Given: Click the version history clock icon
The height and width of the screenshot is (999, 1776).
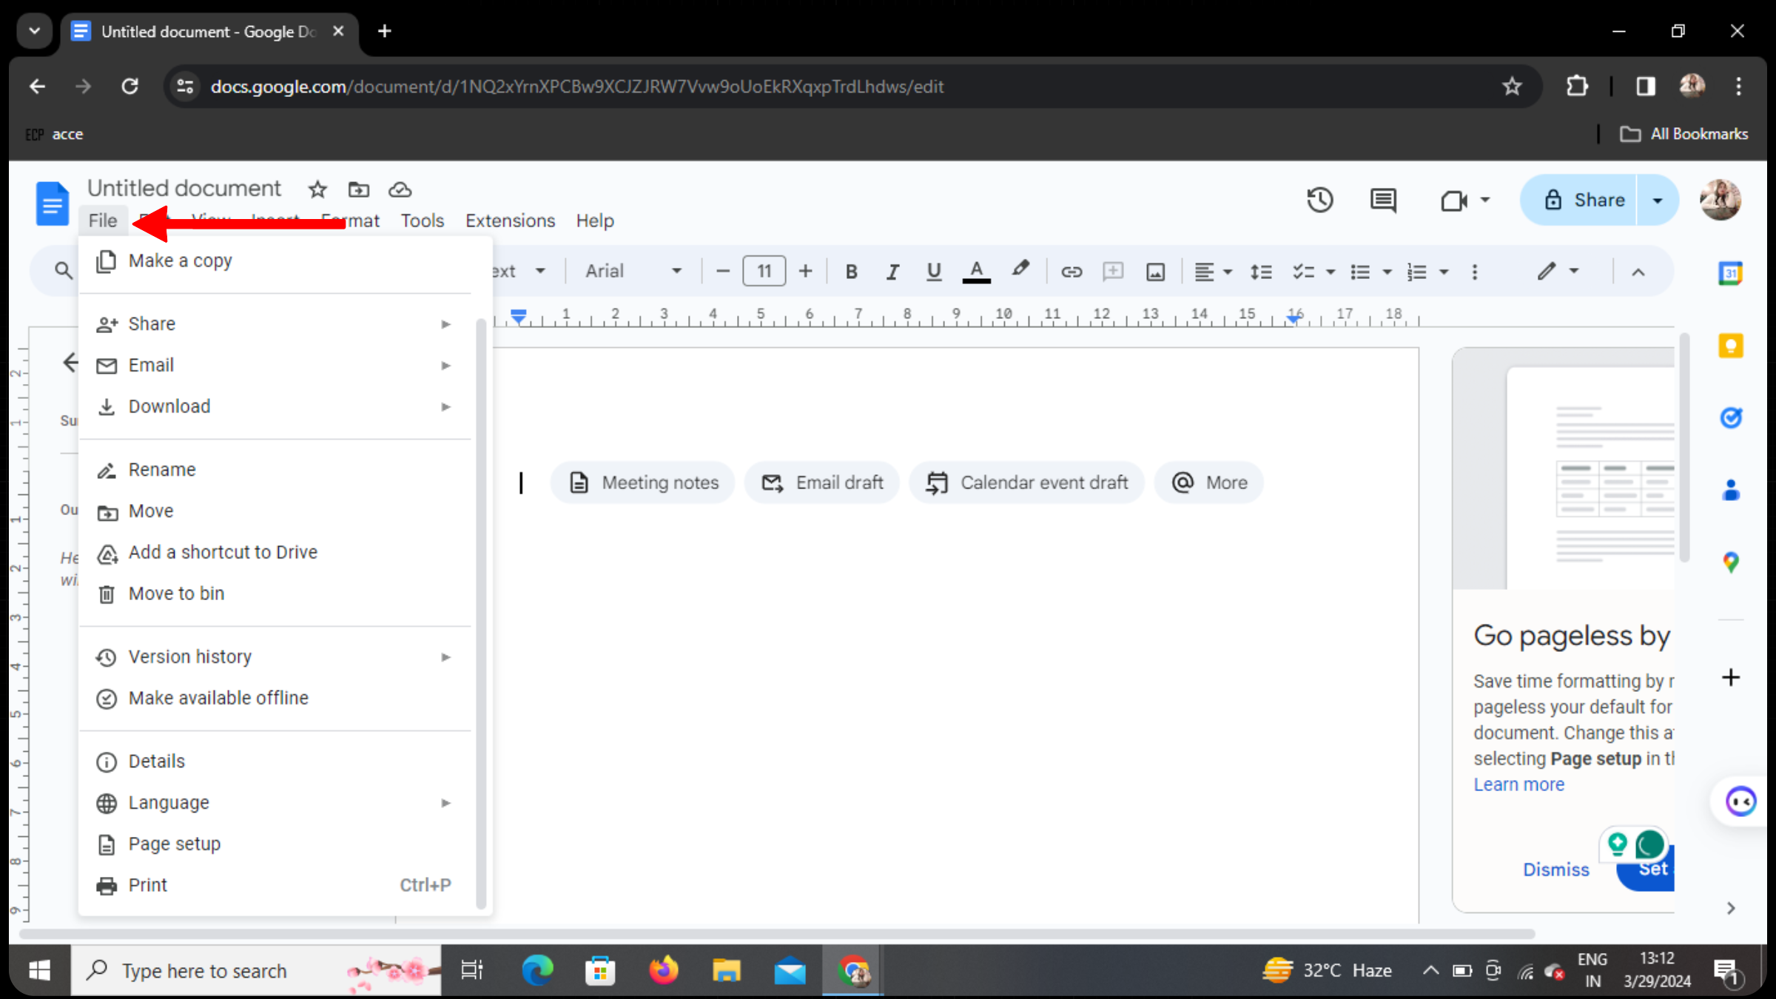Looking at the screenshot, I should 1320,200.
